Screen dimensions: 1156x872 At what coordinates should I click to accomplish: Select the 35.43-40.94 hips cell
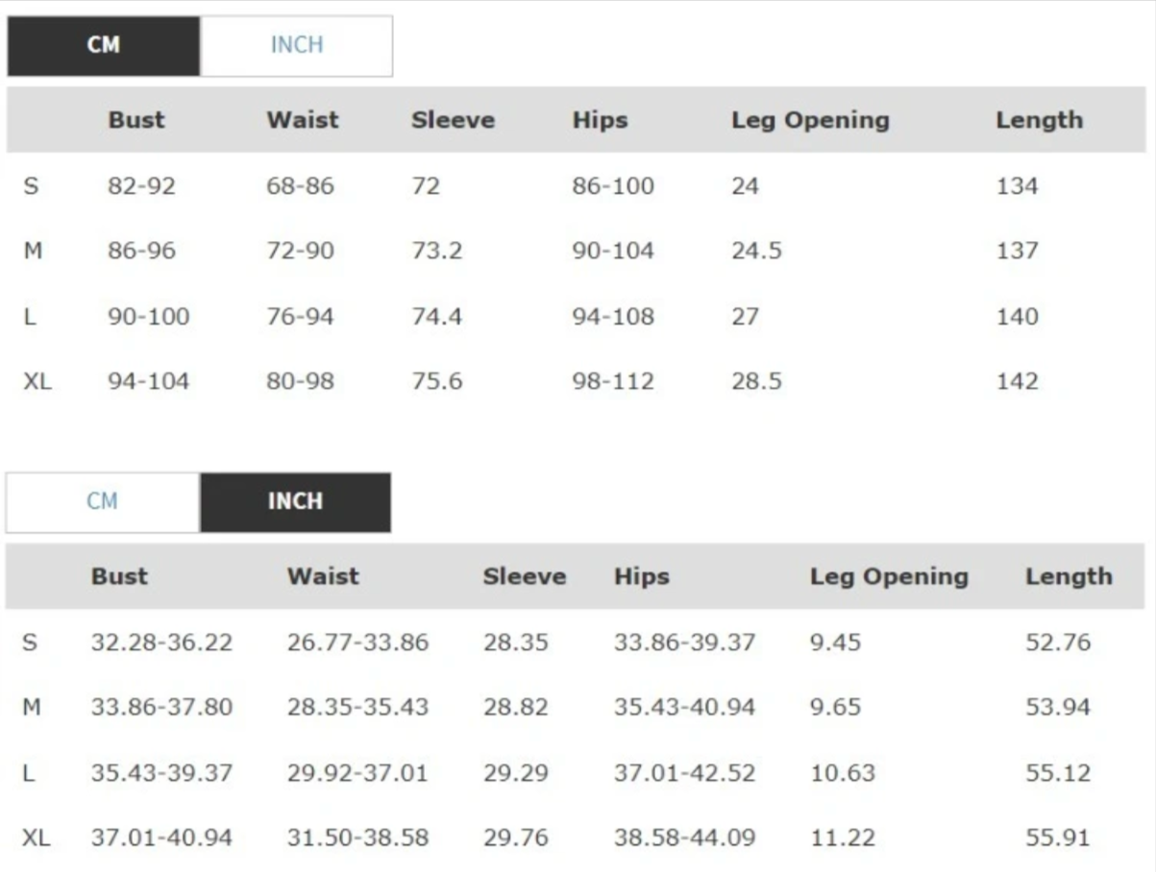point(684,708)
